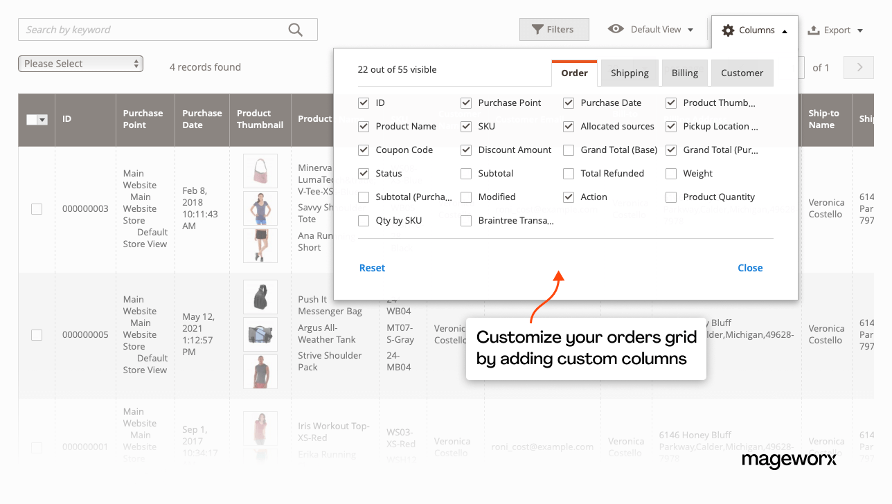The image size is (892, 504).
Task: Click the next page arrow
Action: [x=858, y=67]
